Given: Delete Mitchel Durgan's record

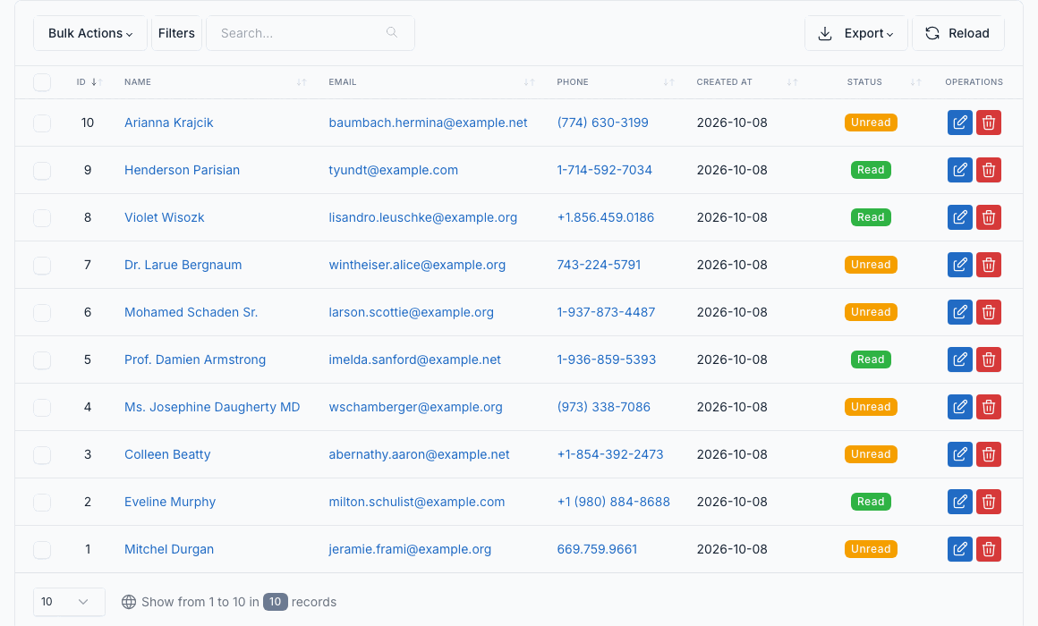Looking at the screenshot, I should tap(989, 549).
